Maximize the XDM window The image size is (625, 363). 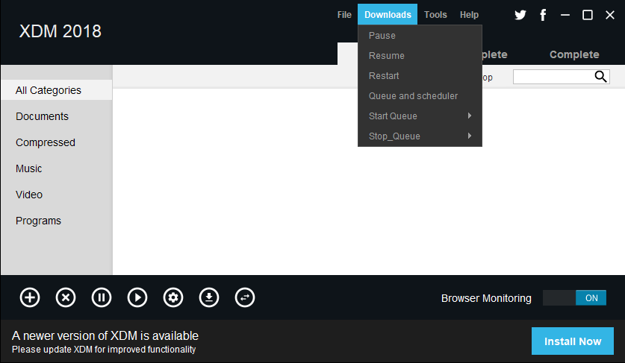[588, 15]
